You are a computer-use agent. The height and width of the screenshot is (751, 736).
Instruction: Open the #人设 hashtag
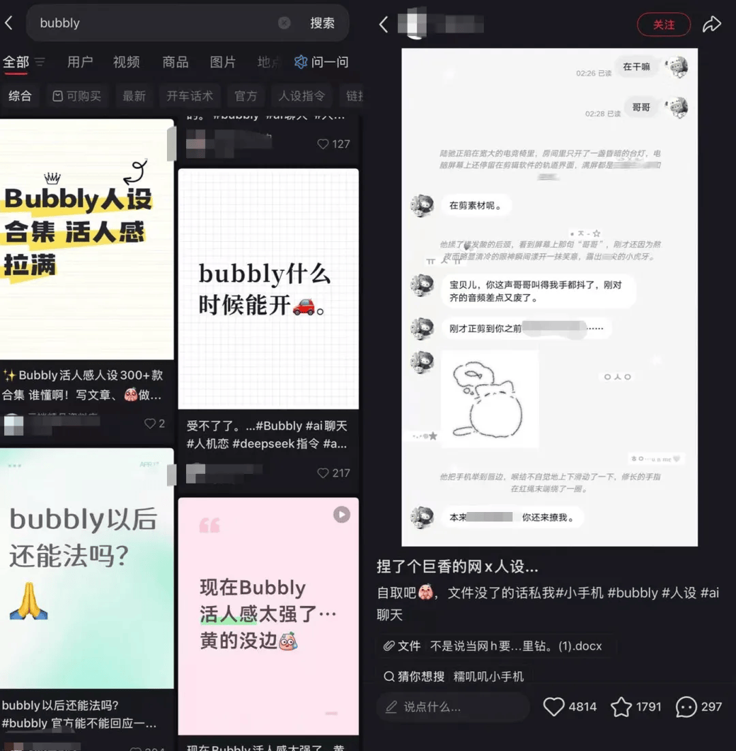[679, 593]
